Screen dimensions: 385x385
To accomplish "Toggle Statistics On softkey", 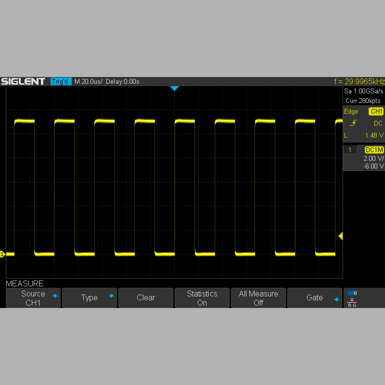I will (x=202, y=298).
